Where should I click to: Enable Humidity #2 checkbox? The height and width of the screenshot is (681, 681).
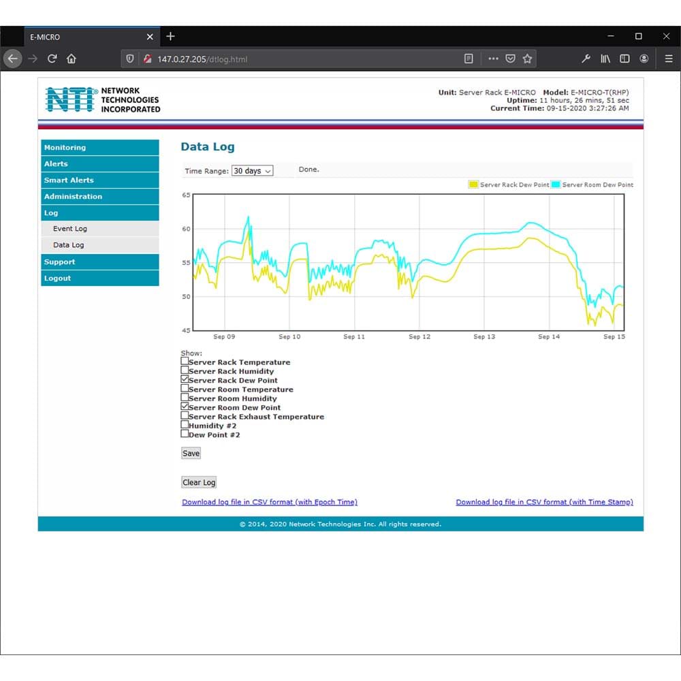coord(185,425)
